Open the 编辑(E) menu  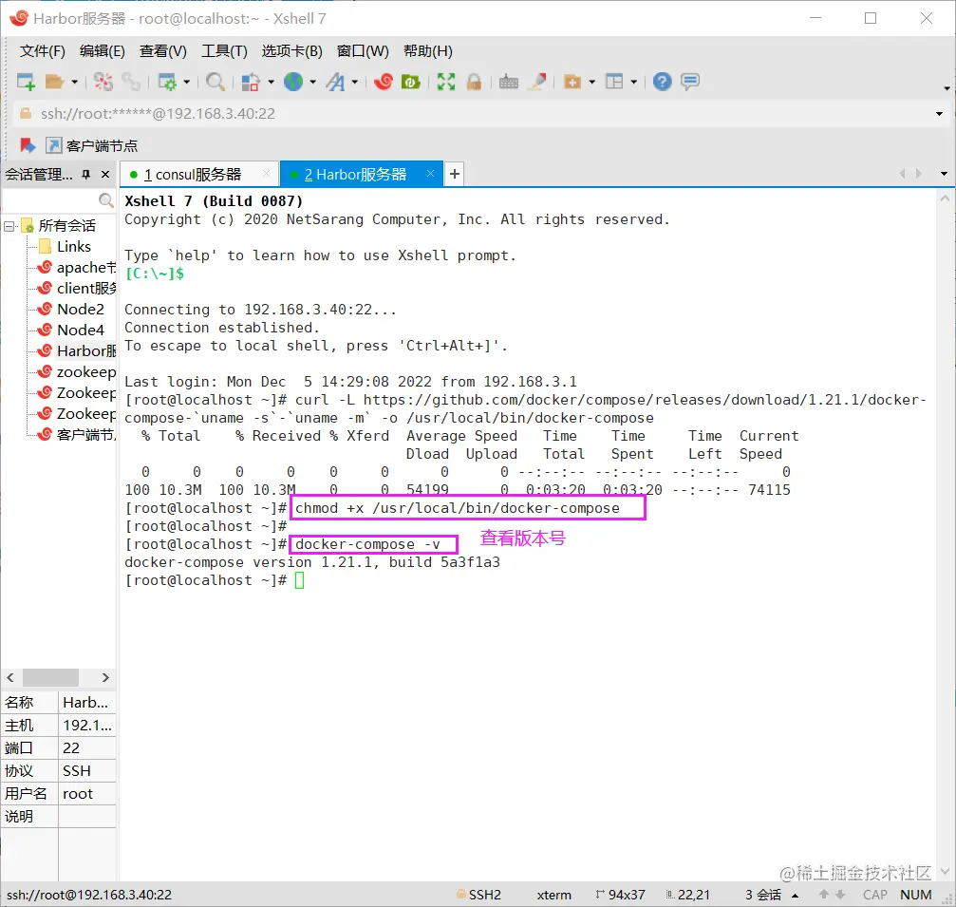coord(102,51)
